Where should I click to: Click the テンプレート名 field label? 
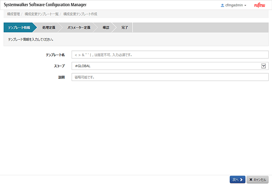pyautogui.click(x=55, y=55)
